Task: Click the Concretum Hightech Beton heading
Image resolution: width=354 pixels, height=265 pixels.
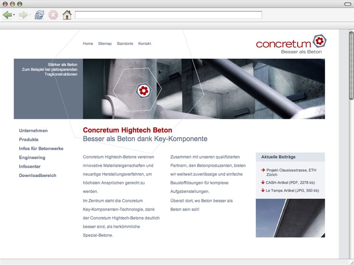Action: (127, 130)
